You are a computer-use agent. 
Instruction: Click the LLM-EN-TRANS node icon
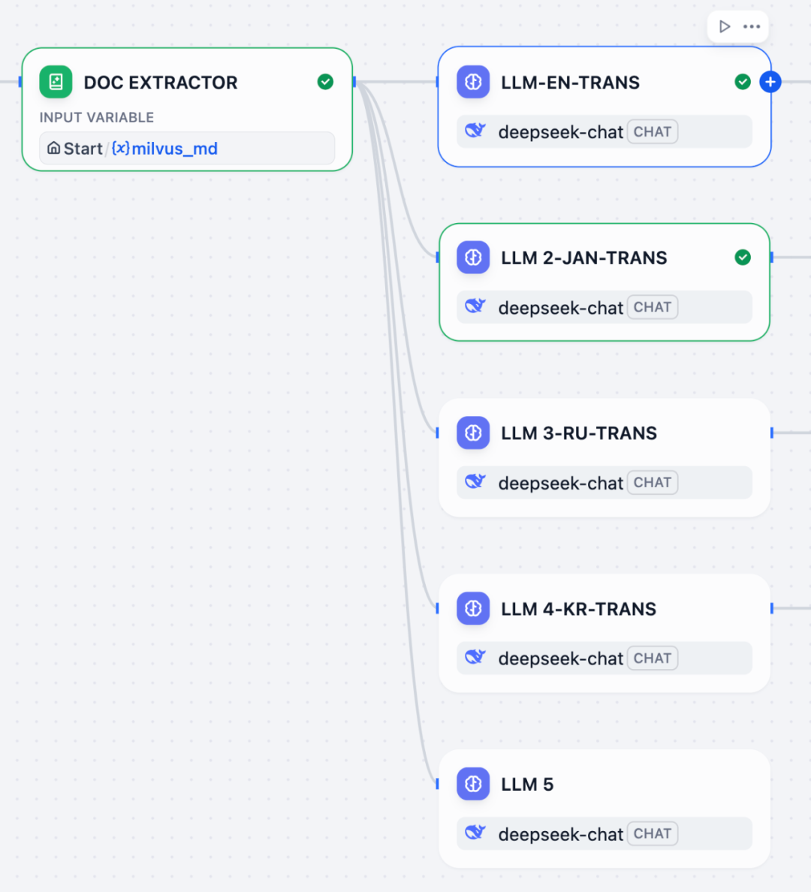click(x=473, y=82)
